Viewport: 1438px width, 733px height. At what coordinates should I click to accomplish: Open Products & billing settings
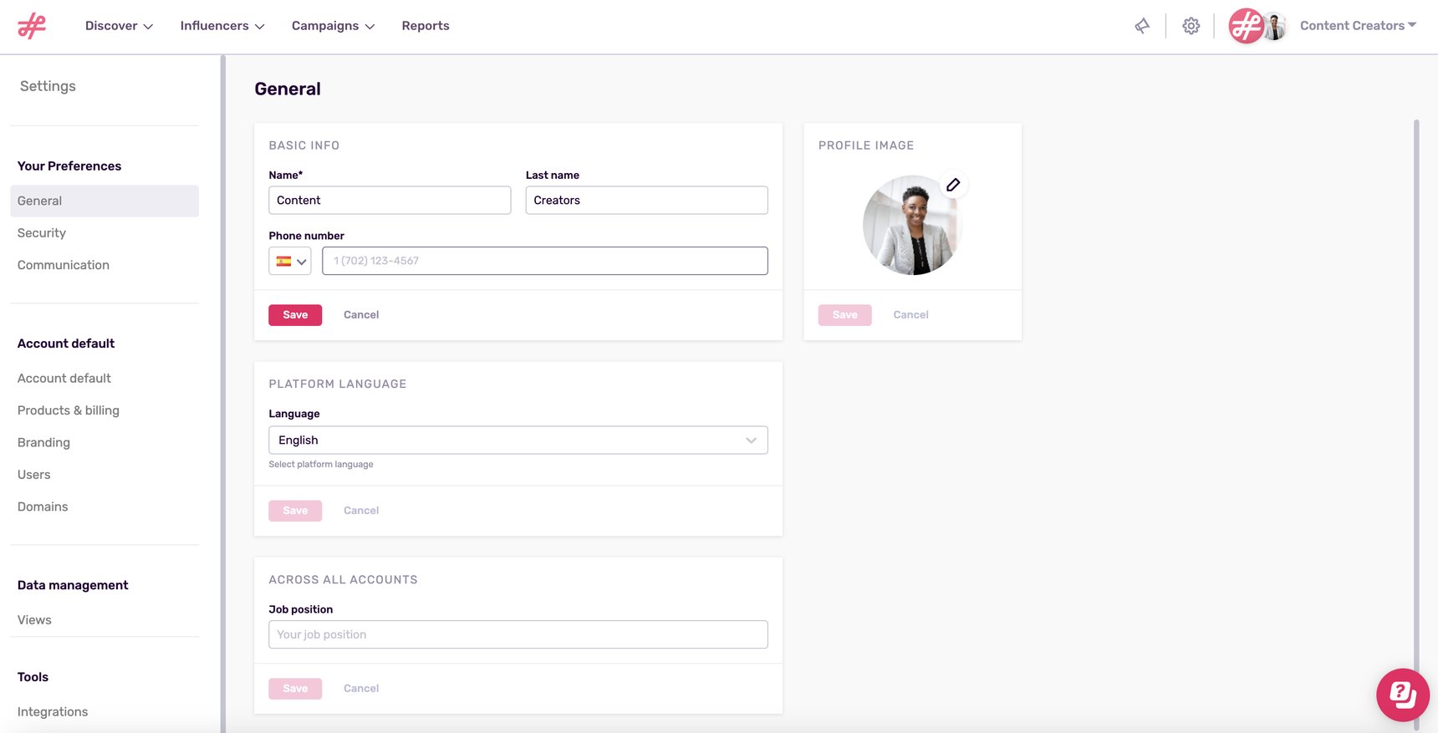(69, 410)
